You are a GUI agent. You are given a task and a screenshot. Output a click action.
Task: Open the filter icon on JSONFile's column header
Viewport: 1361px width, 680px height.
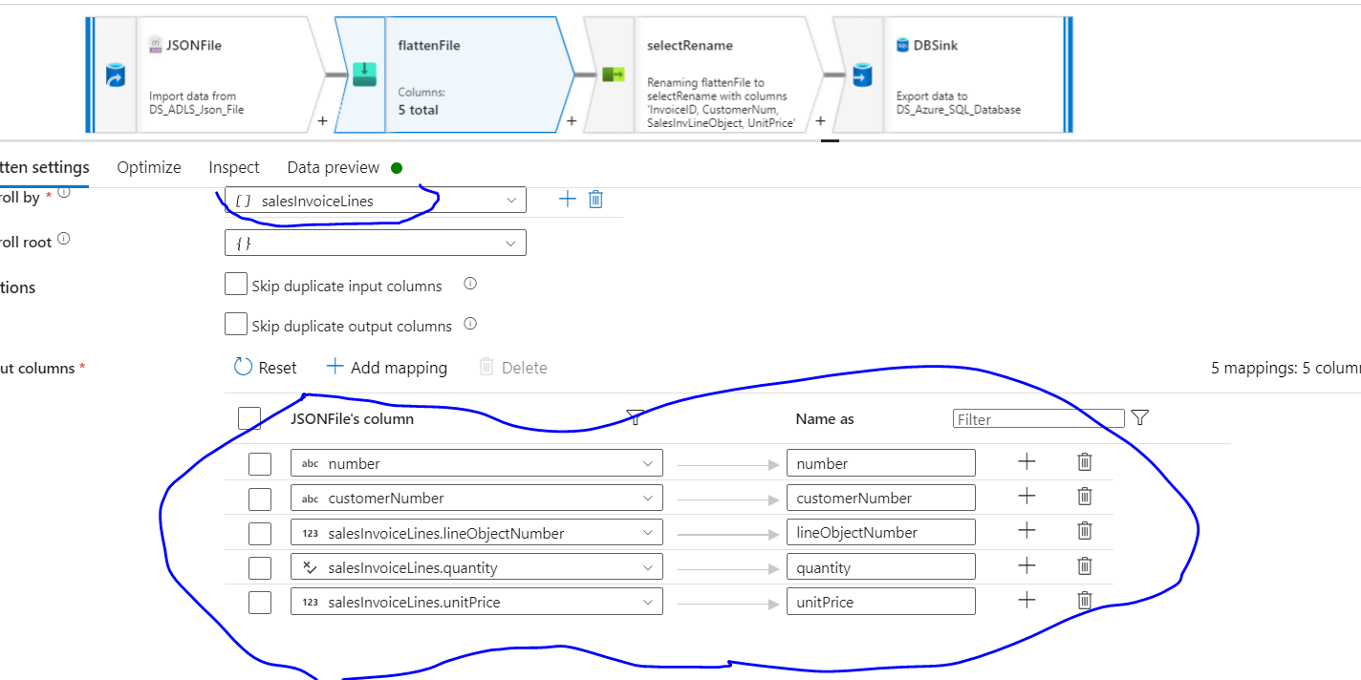point(634,417)
